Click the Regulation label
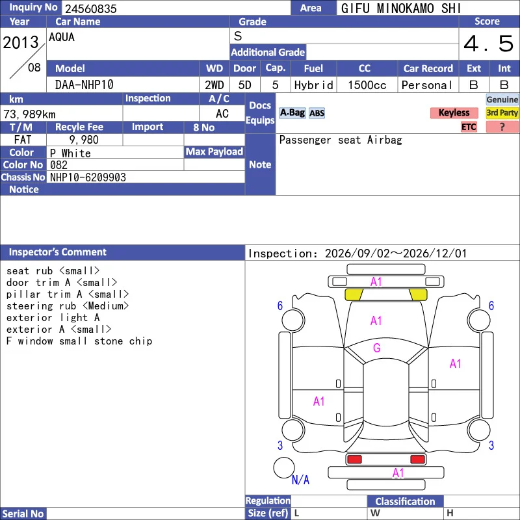 tap(268, 500)
